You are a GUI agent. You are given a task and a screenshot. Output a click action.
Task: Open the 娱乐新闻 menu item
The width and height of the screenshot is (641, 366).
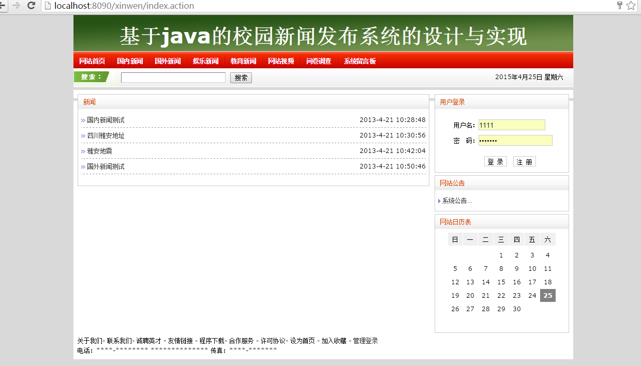(205, 61)
